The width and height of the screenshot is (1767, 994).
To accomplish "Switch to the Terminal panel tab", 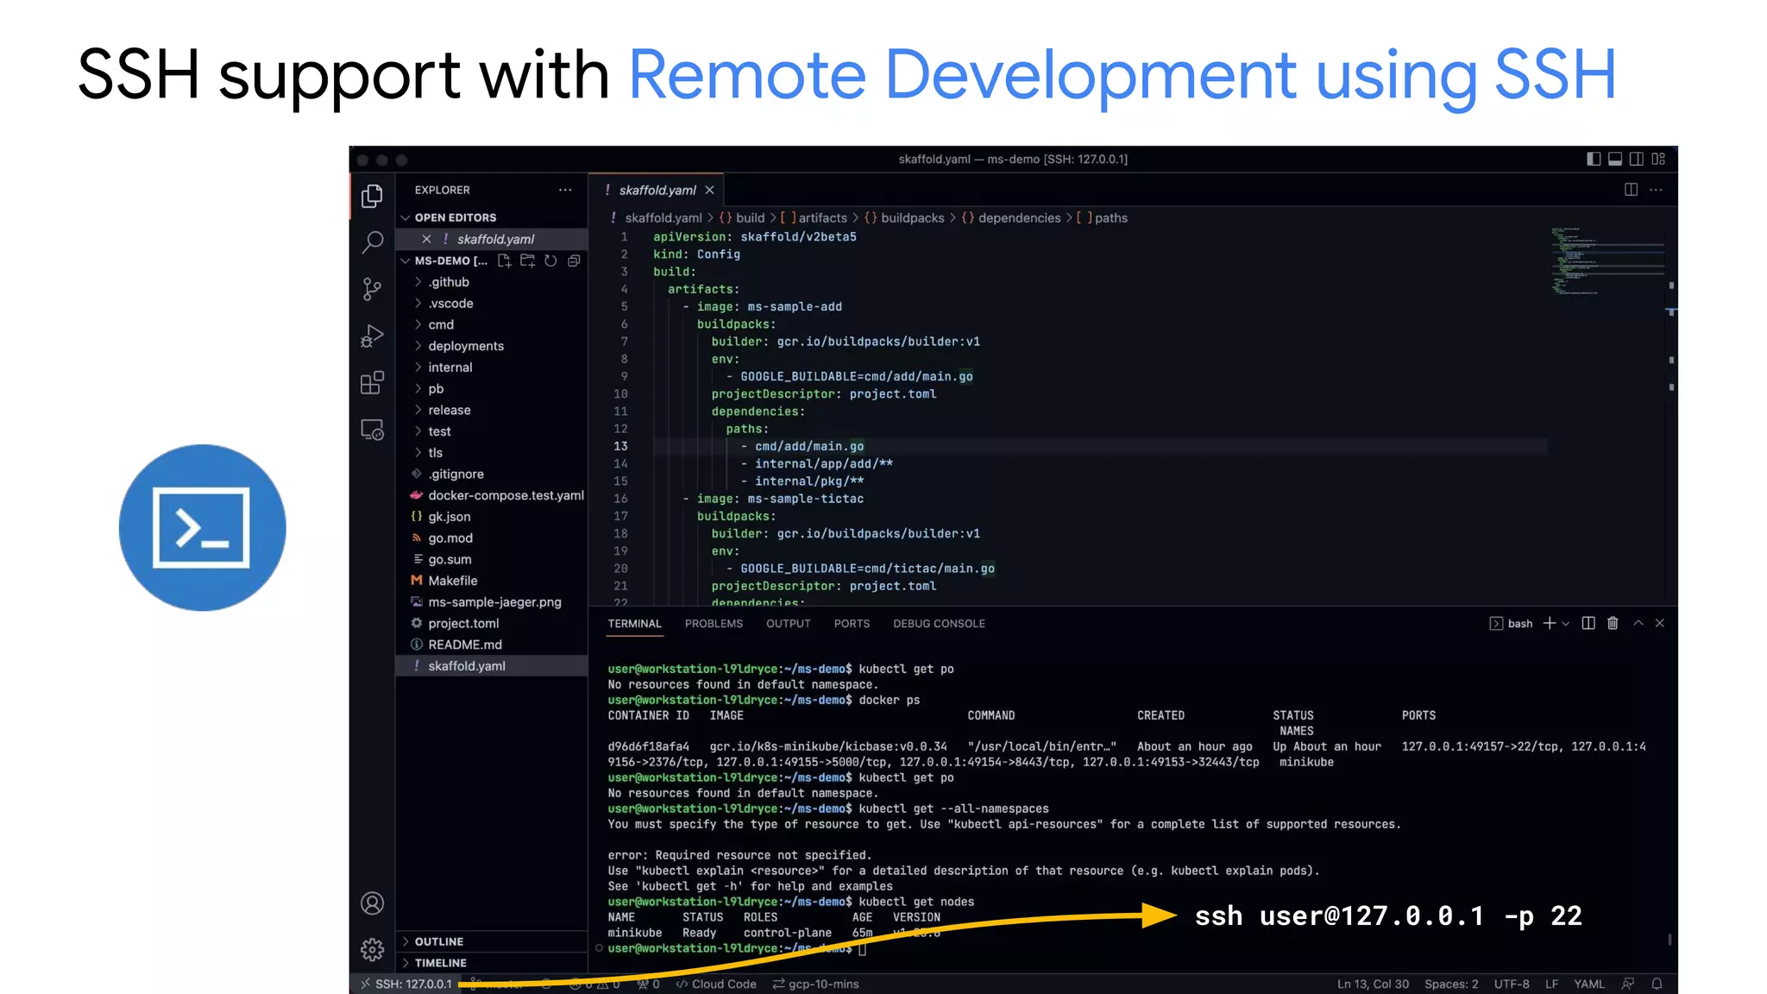I will [x=634, y=624].
